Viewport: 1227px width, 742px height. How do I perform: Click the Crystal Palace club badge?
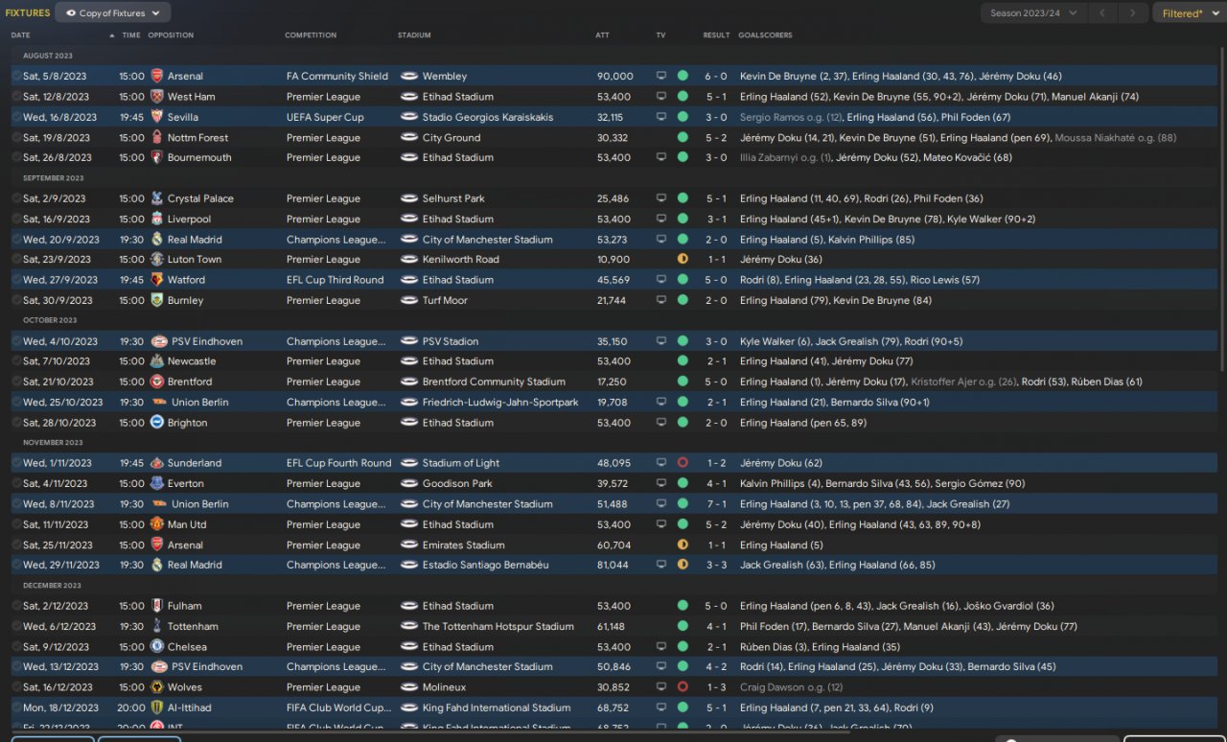tap(157, 198)
